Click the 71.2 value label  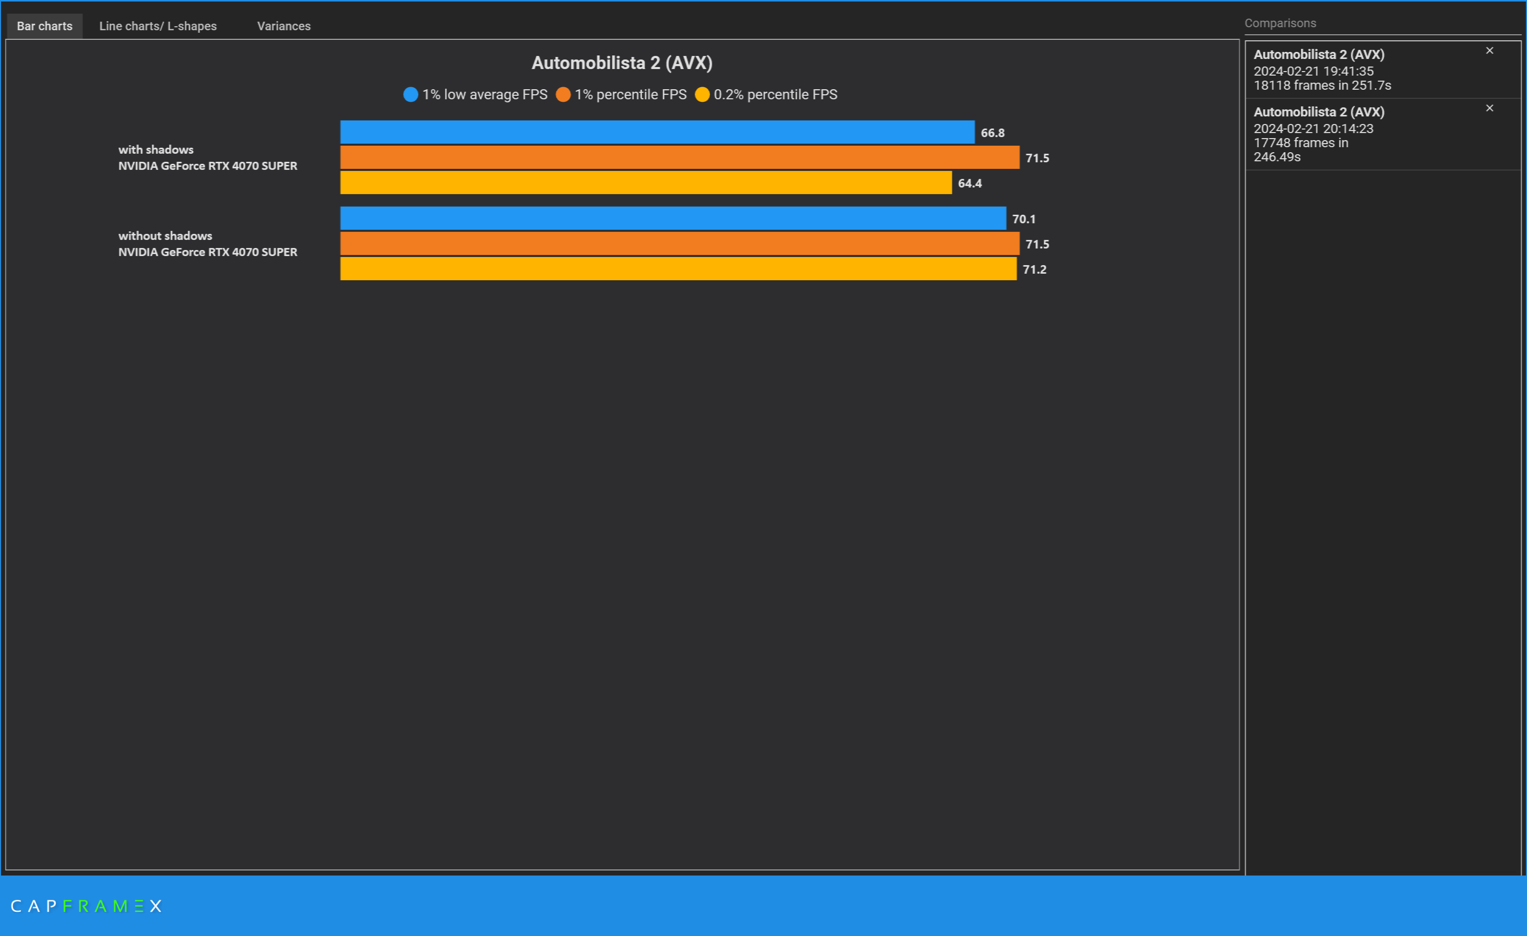[1034, 269]
